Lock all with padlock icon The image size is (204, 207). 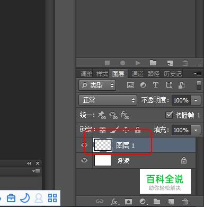pyautogui.click(x=138, y=130)
